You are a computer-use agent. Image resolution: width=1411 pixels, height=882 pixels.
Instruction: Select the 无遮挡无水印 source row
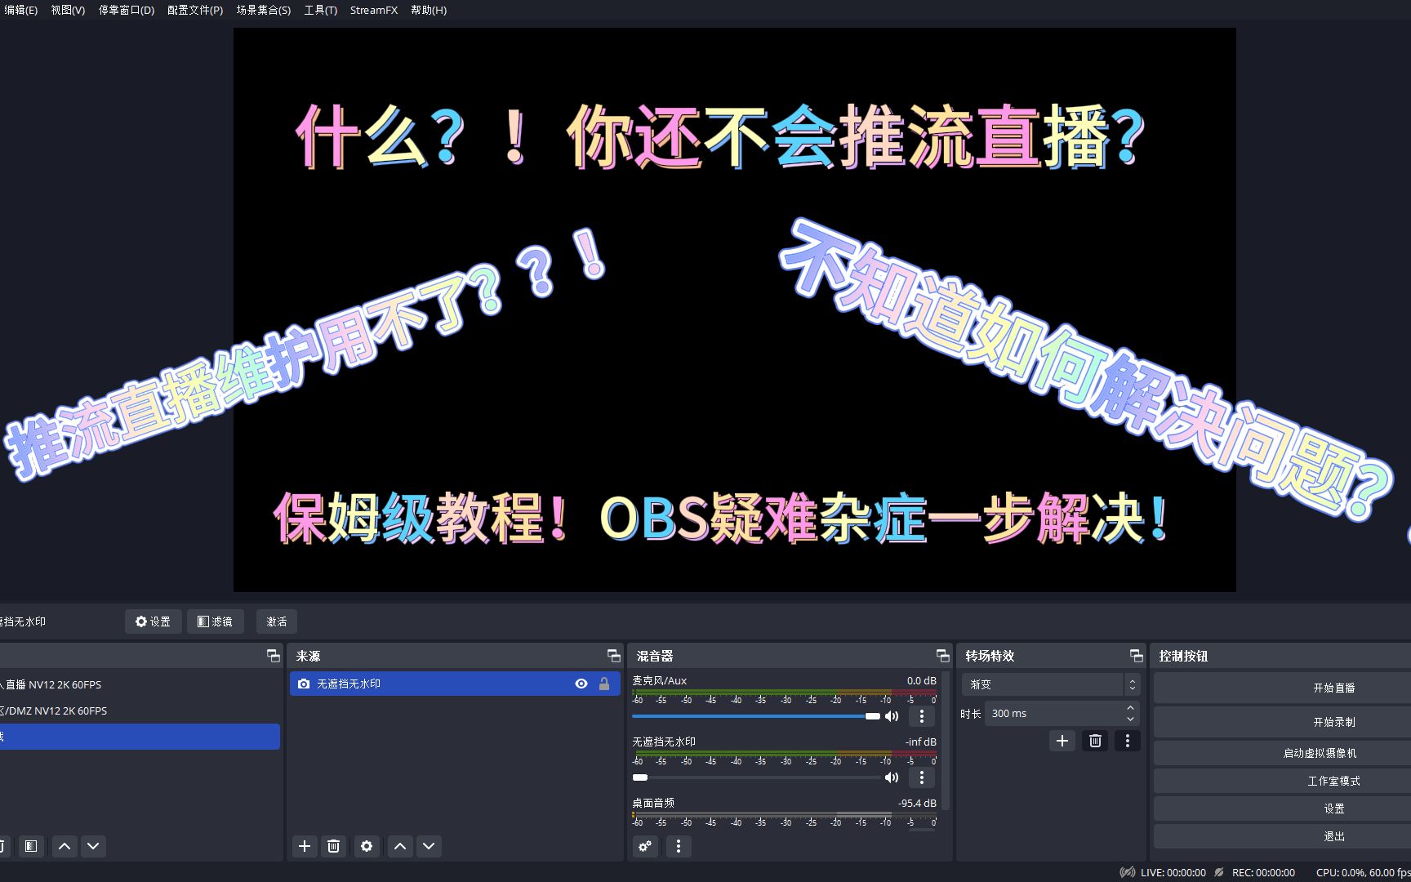tap(455, 684)
